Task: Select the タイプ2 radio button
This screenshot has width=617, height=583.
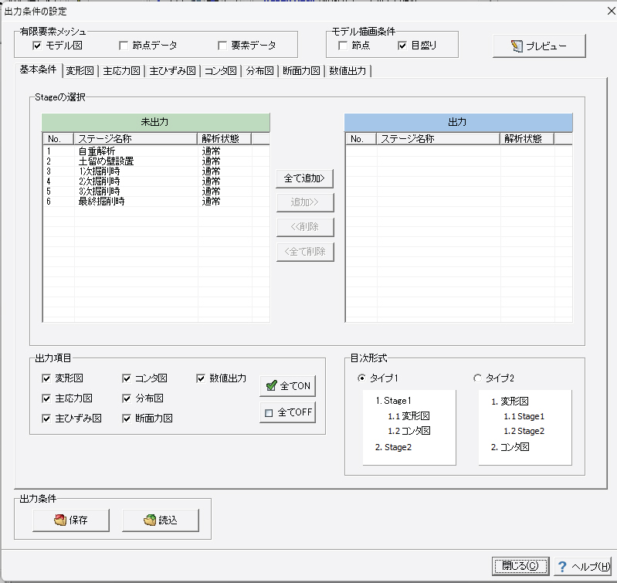Action: coord(477,378)
